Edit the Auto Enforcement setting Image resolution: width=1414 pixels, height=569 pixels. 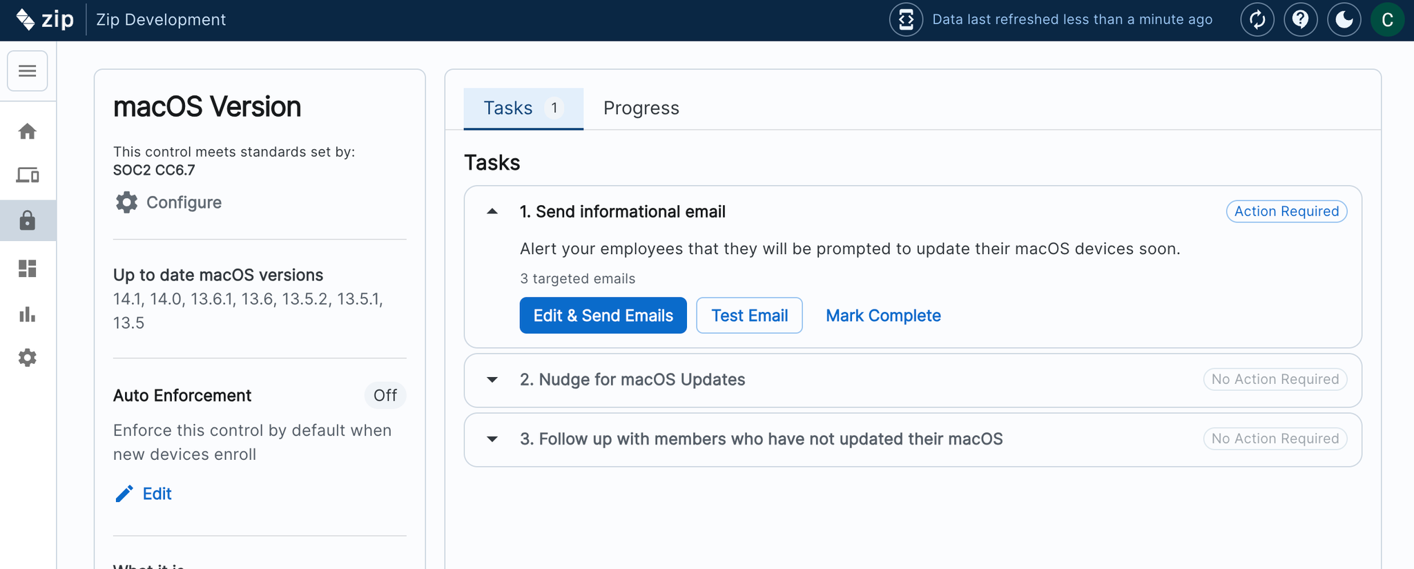(x=144, y=494)
